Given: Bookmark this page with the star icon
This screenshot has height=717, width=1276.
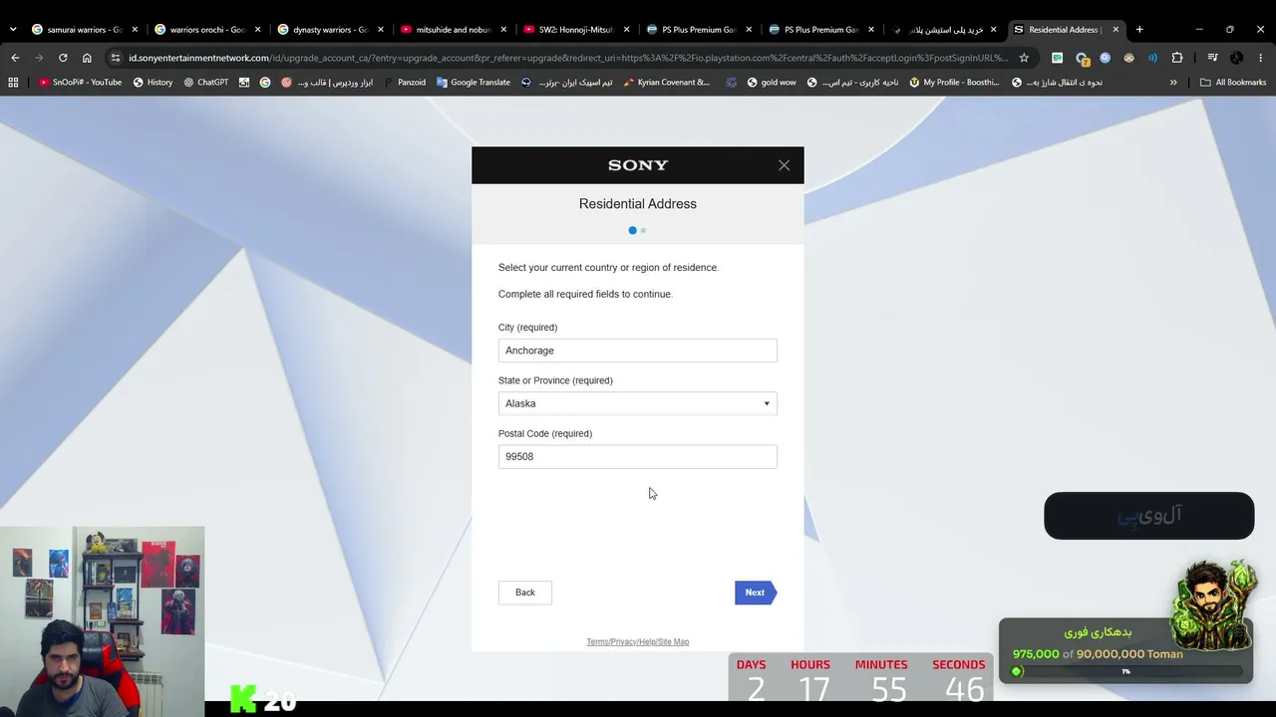Looking at the screenshot, I should tap(1024, 58).
